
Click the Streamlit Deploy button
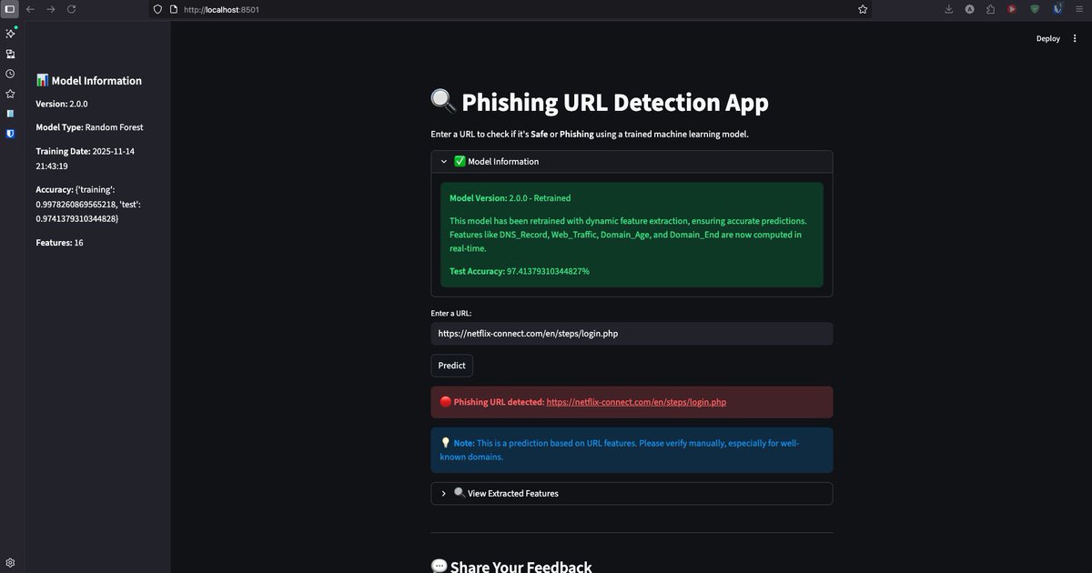coord(1048,38)
